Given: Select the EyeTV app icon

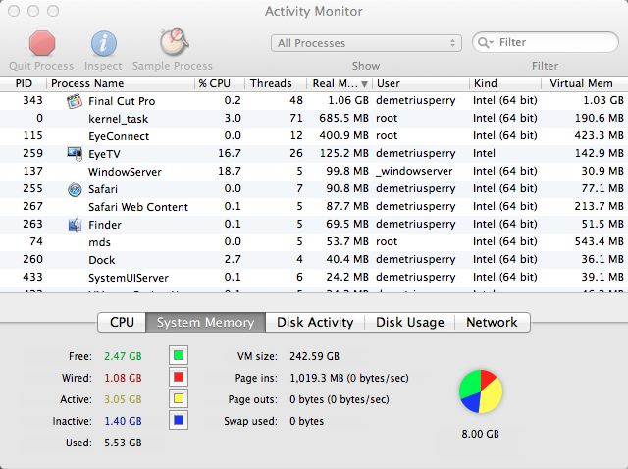Looking at the screenshot, I should click(75, 154).
